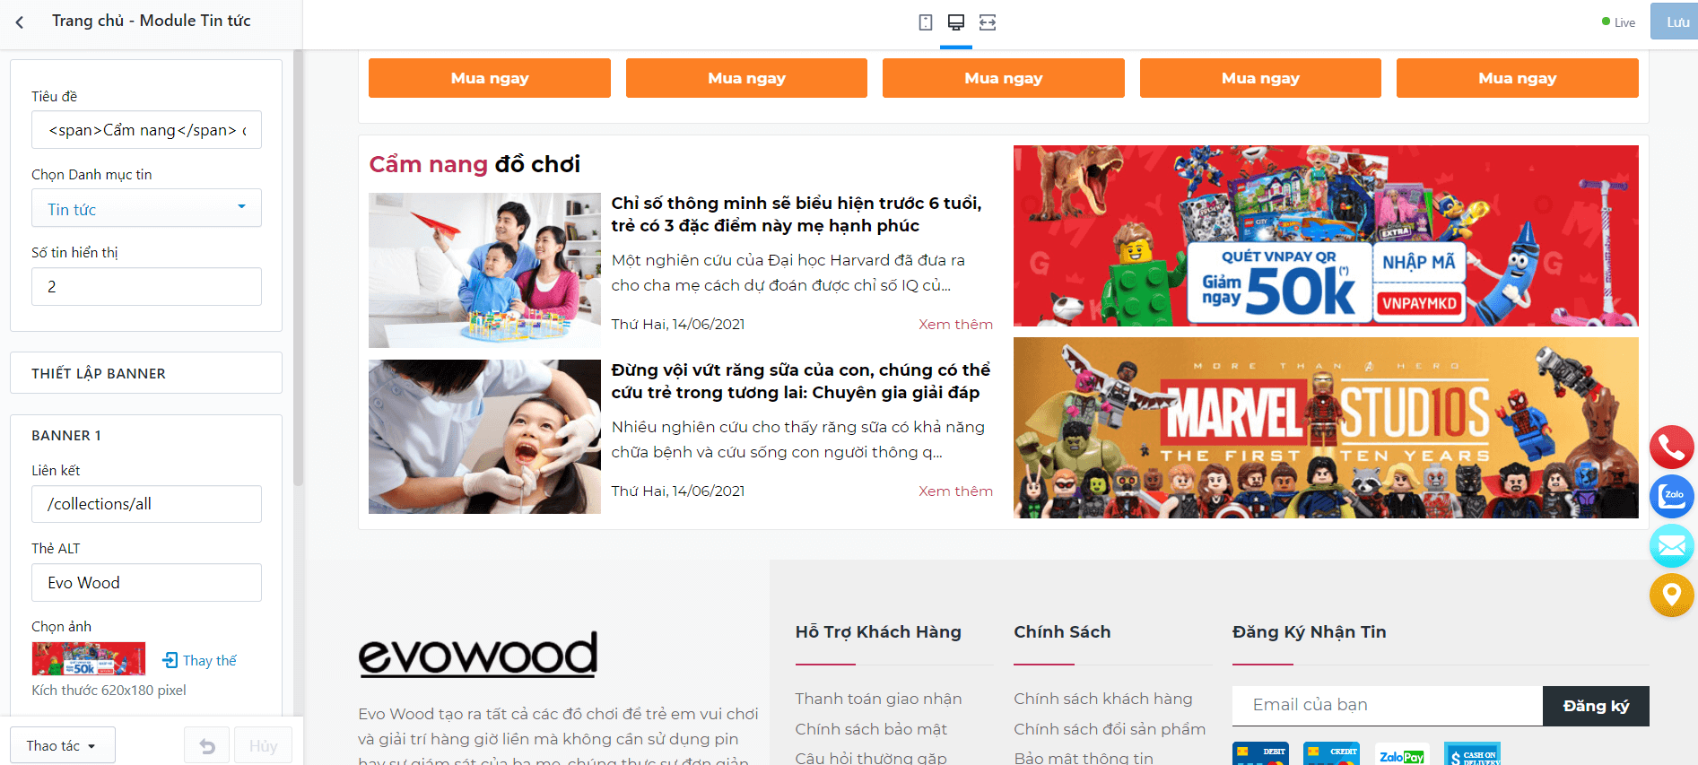This screenshot has height=765, width=1698.
Task: Click the Lưu save button
Action: (x=1675, y=22)
